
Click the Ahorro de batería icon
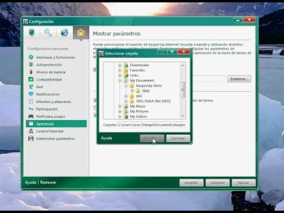click(31, 72)
